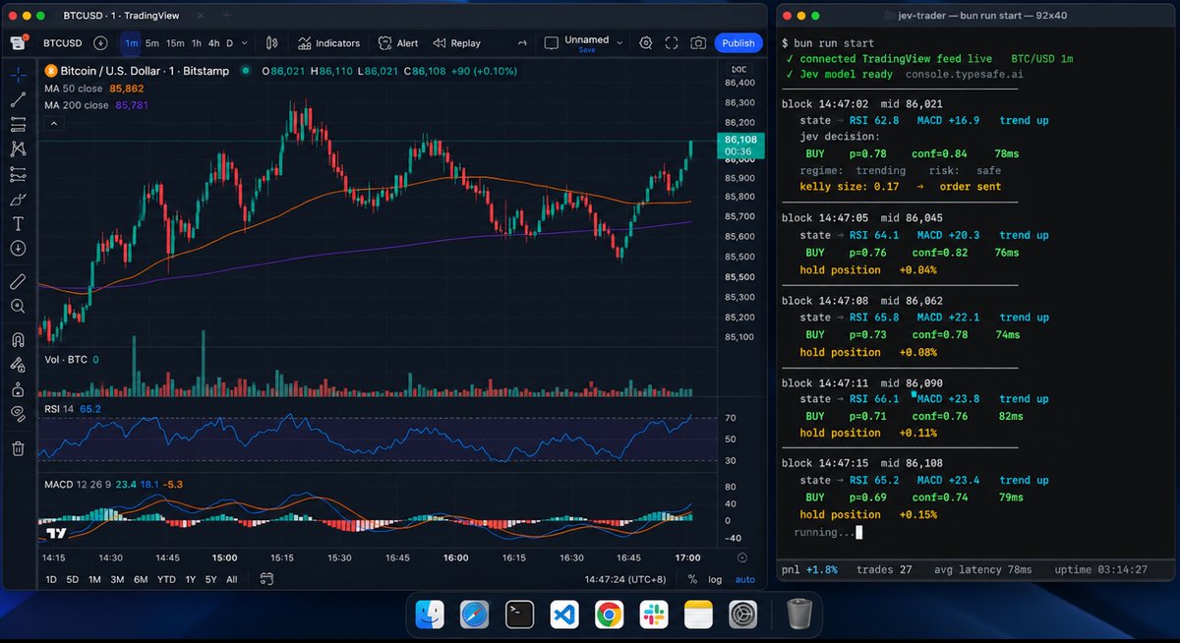This screenshot has height=643, width=1180.
Task: Open the Indicators dialog
Action: pyautogui.click(x=328, y=43)
